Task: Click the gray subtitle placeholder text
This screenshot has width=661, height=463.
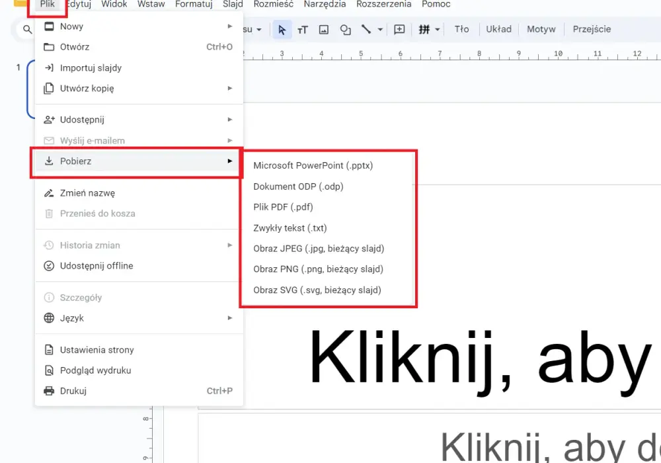Action: 551,447
